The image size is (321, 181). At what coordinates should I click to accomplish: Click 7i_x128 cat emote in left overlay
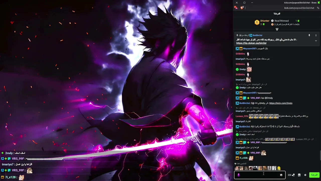pos(22,177)
